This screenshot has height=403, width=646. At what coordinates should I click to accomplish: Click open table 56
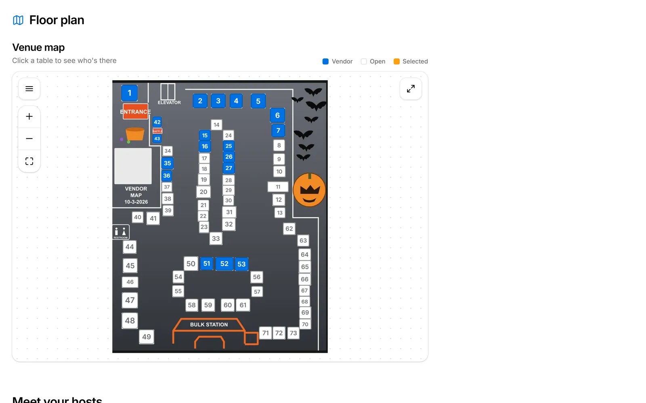(x=257, y=277)
